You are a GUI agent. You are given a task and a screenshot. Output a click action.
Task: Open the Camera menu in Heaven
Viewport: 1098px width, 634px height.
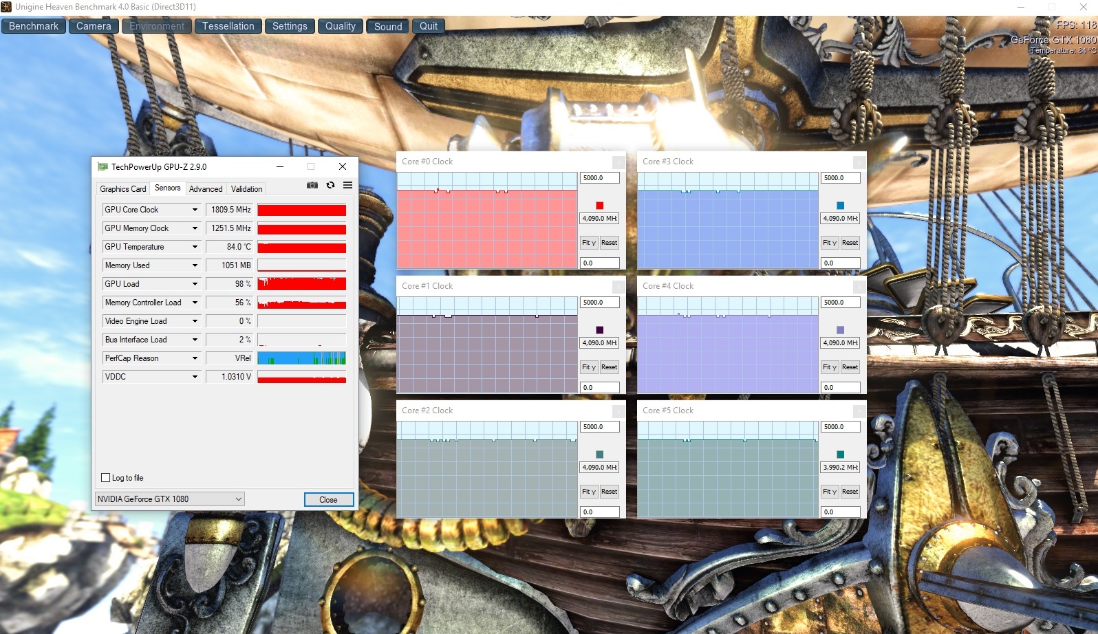coord(94,26)
